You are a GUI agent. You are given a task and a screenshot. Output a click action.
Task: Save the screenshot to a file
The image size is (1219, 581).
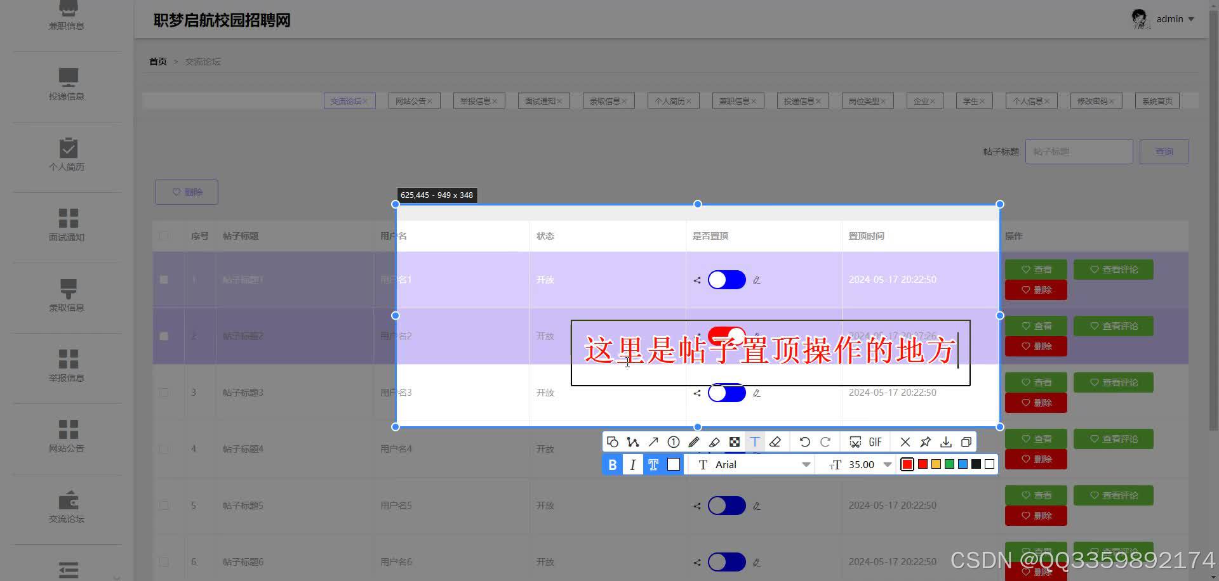coord(946,442)
